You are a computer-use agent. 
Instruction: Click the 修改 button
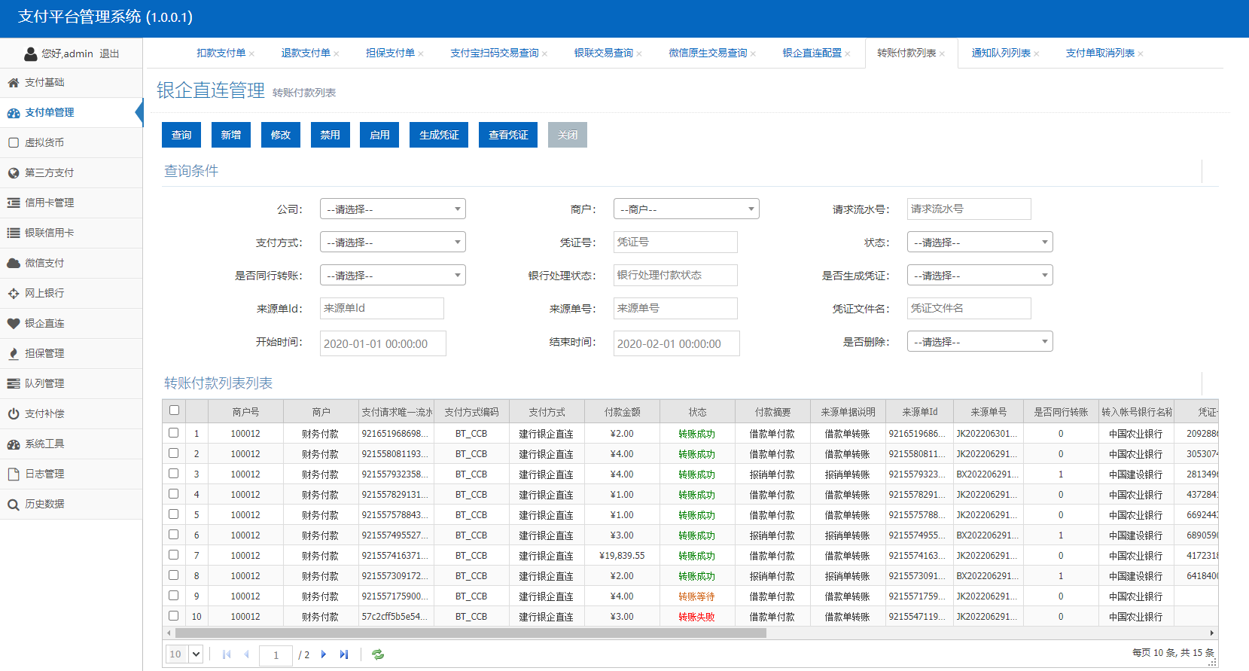pyautogui.click(x=281, y=135)
